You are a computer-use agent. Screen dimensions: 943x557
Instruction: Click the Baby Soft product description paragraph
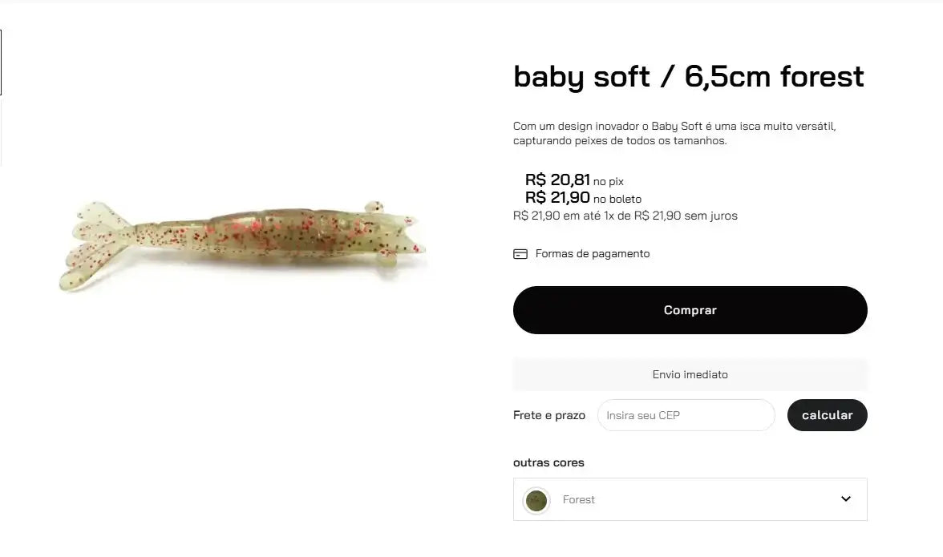tap(674, 133)
